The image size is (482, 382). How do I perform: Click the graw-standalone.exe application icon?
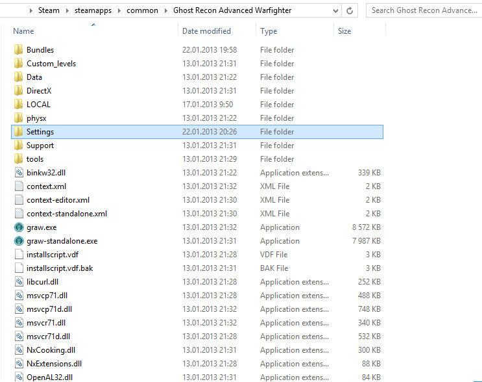tap(19, 241)
